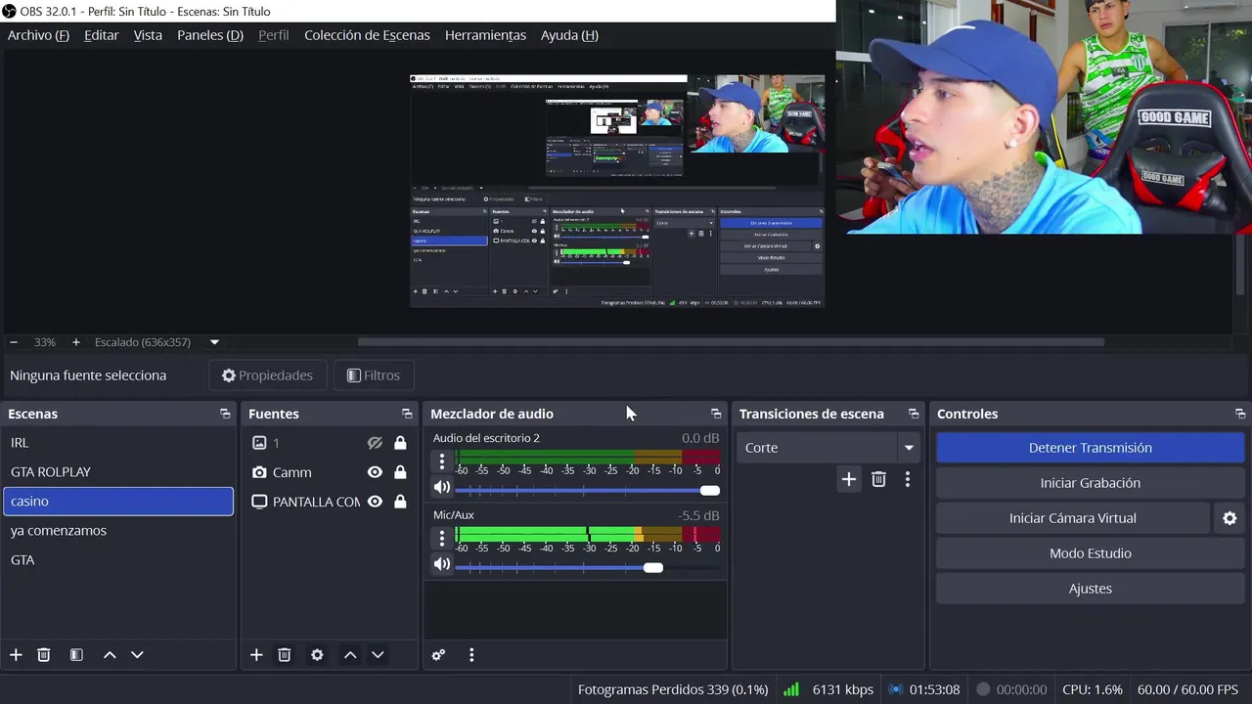Image resolution: width=1252 pixels, height=704 pixels.
Task: Open the Editar menu
Action: click(x=101, y=35)
